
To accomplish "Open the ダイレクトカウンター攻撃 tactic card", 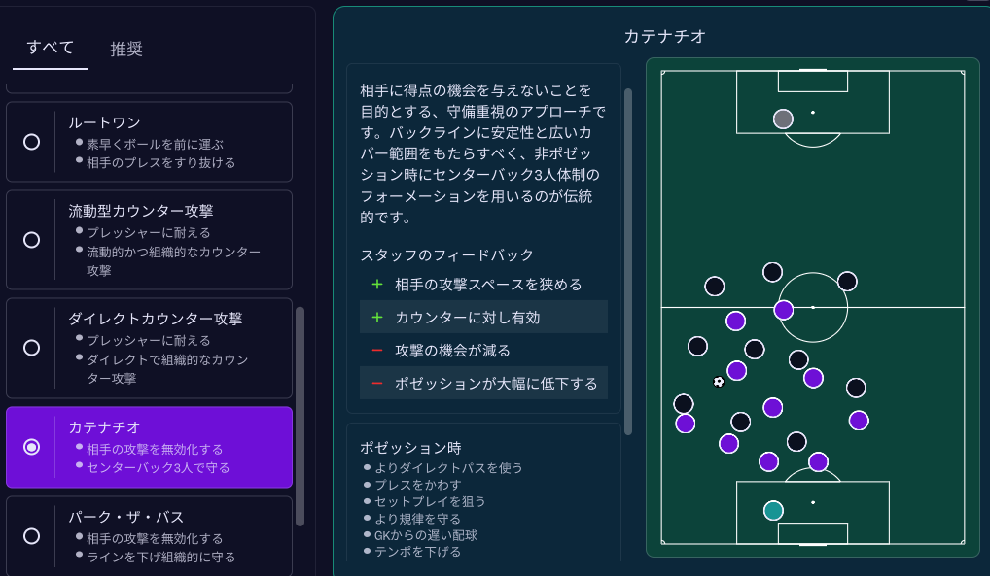I will tap(148, 347).
